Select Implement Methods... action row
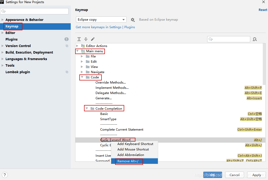 click(169, 88)
